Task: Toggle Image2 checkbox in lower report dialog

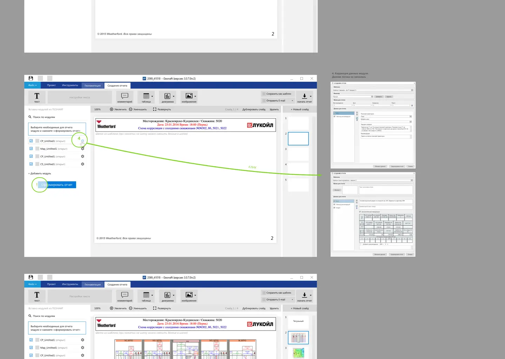Action: (334, 208)
